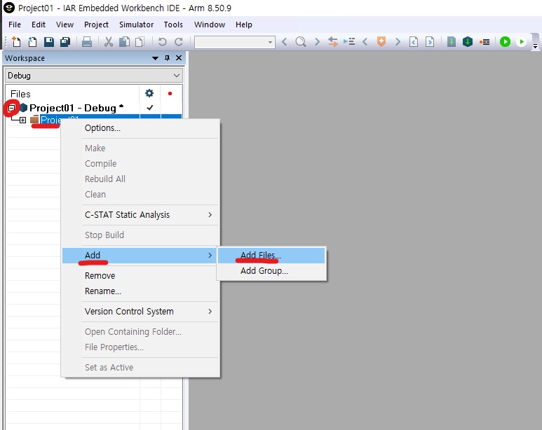
Task: Collapse the Project01 - Debug tree node
Action: [x=11, y=108]
